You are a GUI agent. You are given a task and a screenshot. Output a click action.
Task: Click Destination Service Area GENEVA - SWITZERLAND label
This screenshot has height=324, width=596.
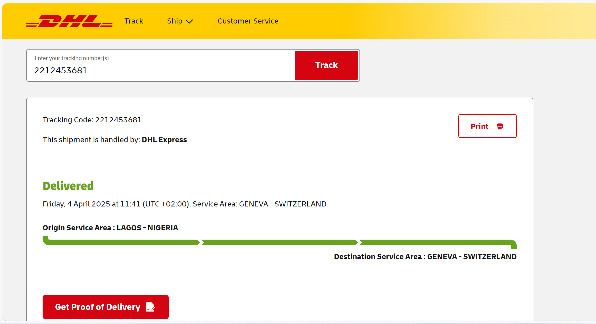click(x=425, y=257)
